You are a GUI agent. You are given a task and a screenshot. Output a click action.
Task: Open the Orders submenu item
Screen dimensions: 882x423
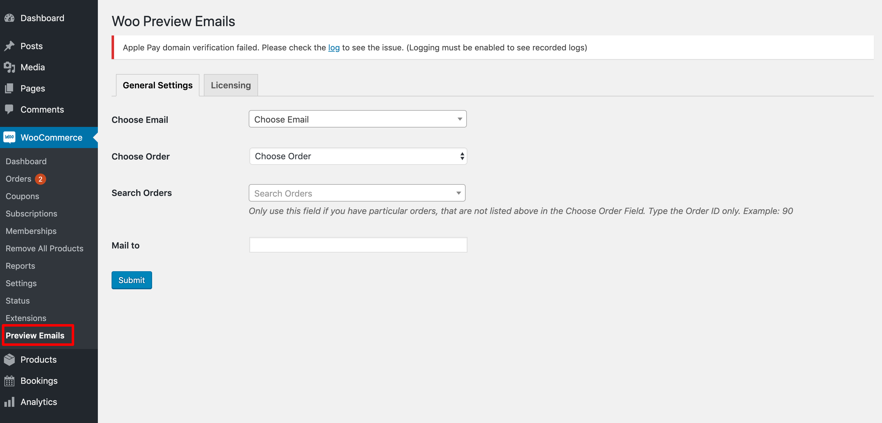18,179
